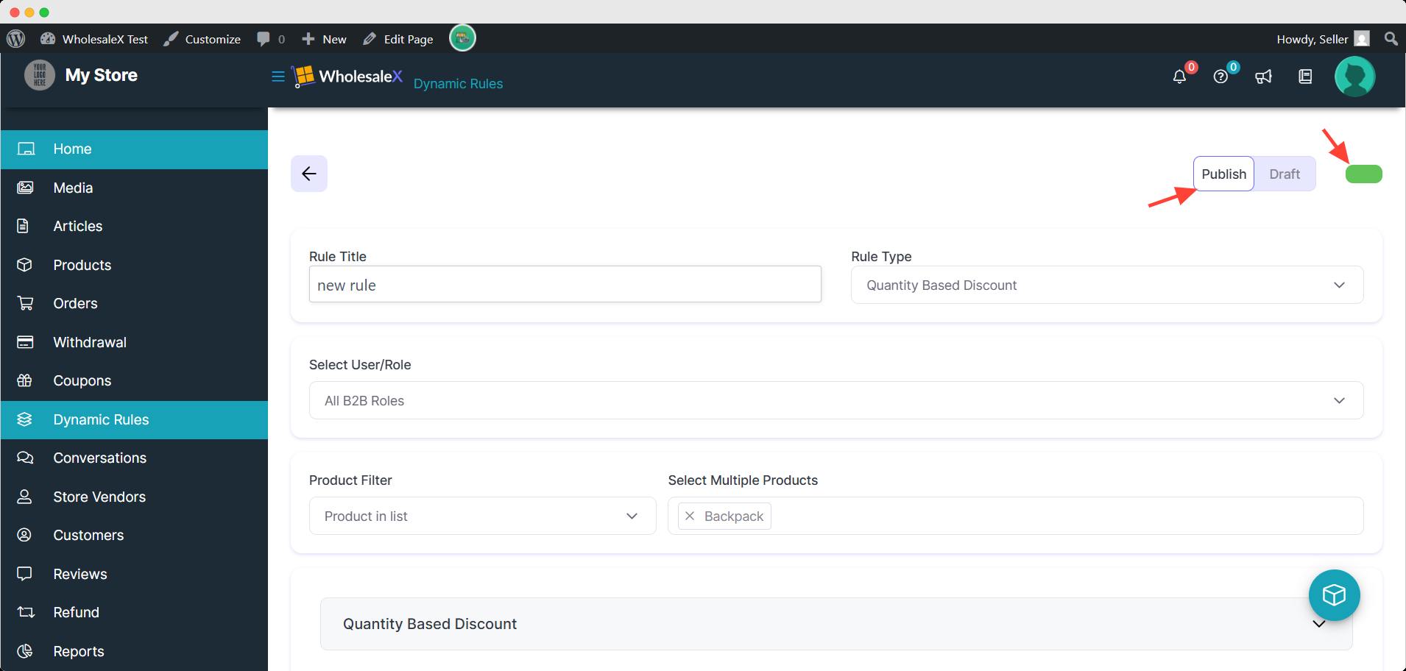
Task: Click the Orders cart icon
Action: [x=25, y=303]
